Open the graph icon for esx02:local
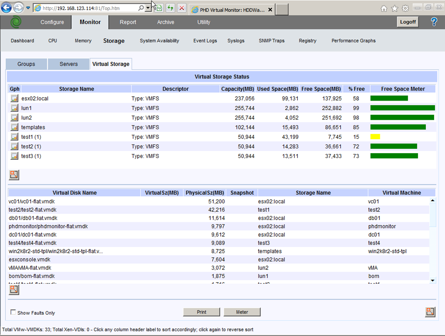 (14, 98)
